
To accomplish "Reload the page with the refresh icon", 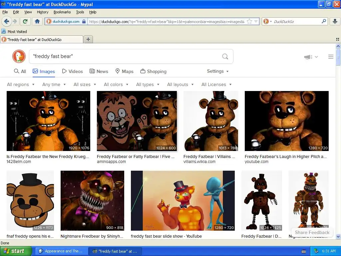I will coord(25,21).
